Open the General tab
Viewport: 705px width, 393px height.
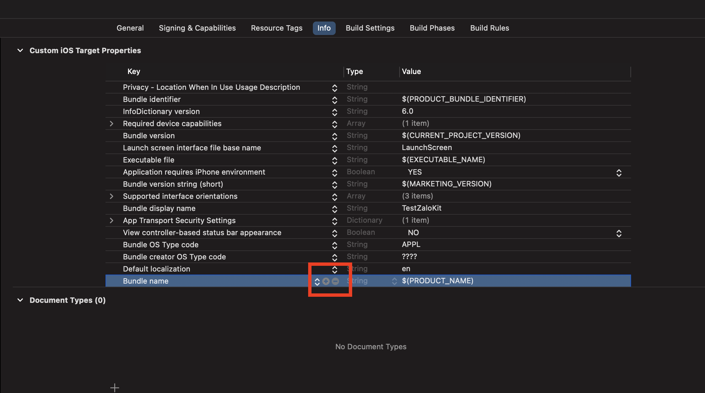click(130, 28)
